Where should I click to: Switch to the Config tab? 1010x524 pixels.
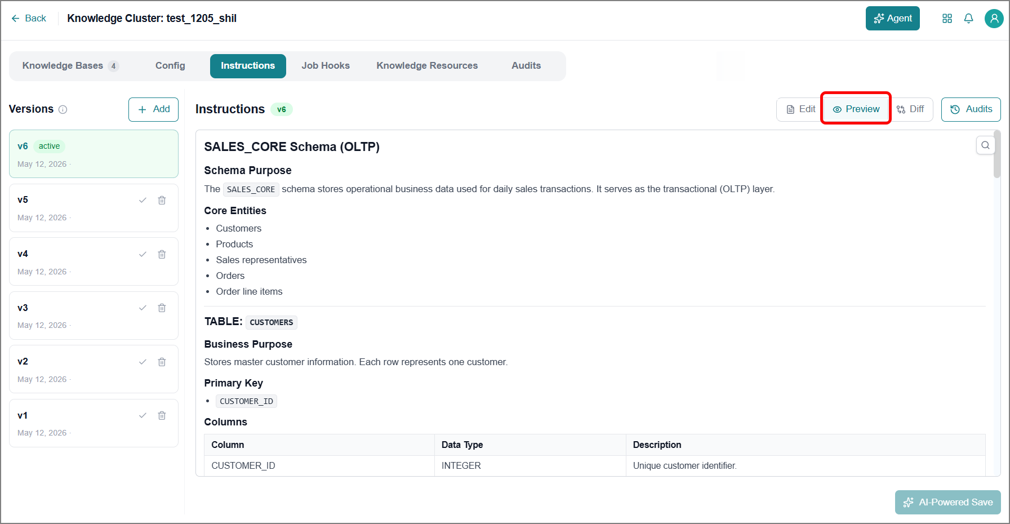click(x=170, y=66)
